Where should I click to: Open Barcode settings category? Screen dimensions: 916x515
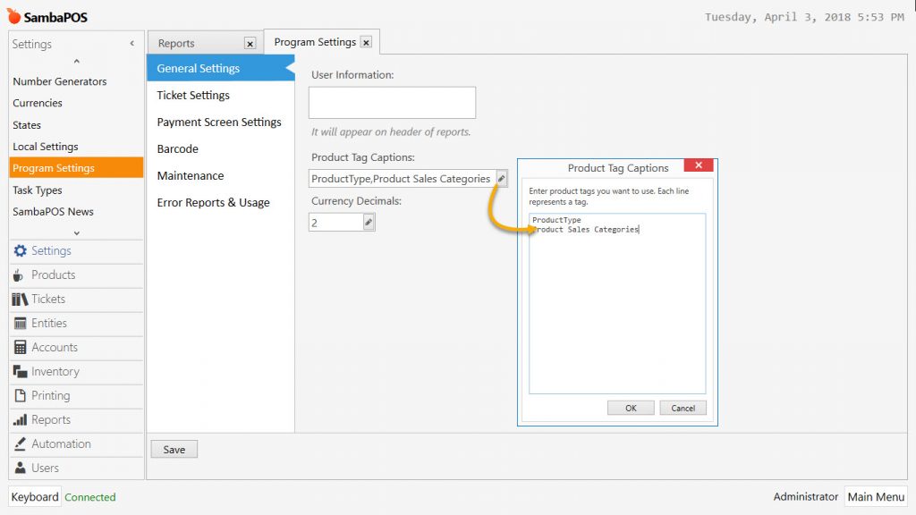221,149
